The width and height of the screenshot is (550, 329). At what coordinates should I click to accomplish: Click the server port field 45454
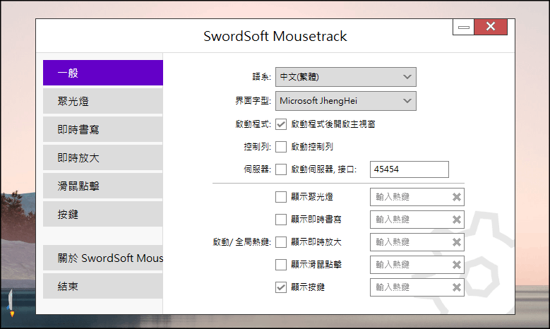point(409,169)
